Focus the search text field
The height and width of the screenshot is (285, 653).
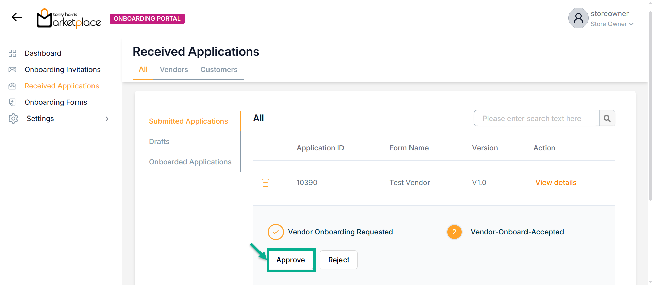[x=536, y=118]
